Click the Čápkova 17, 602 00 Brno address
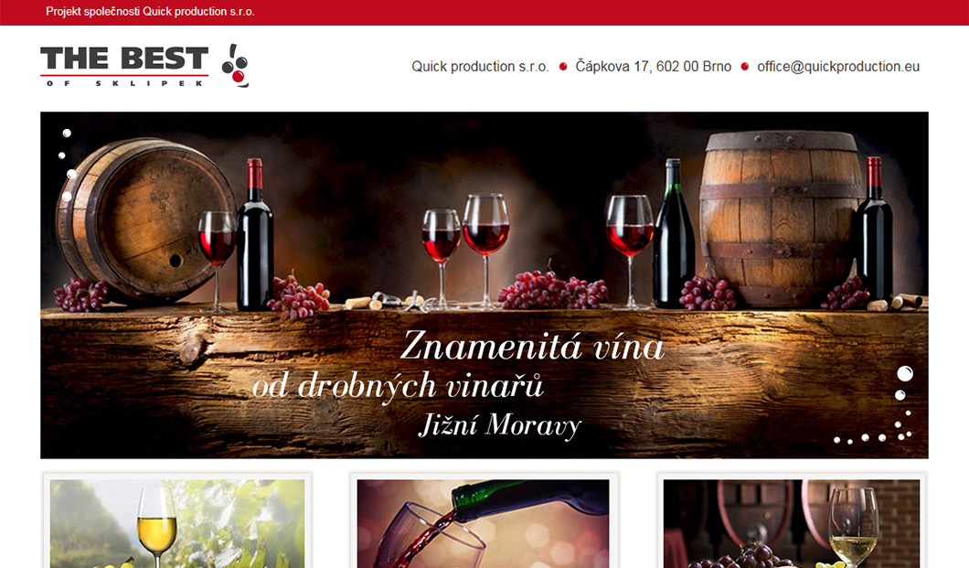The height and width of the screenshot is (568, 969). pyautogui.click(x=654, y=67)
